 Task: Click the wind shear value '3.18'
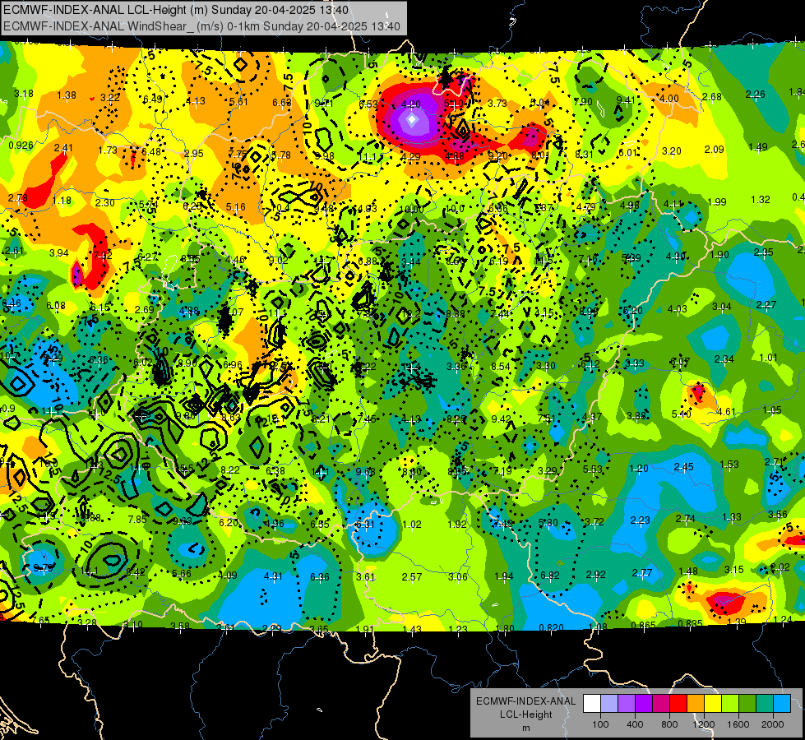24,94
